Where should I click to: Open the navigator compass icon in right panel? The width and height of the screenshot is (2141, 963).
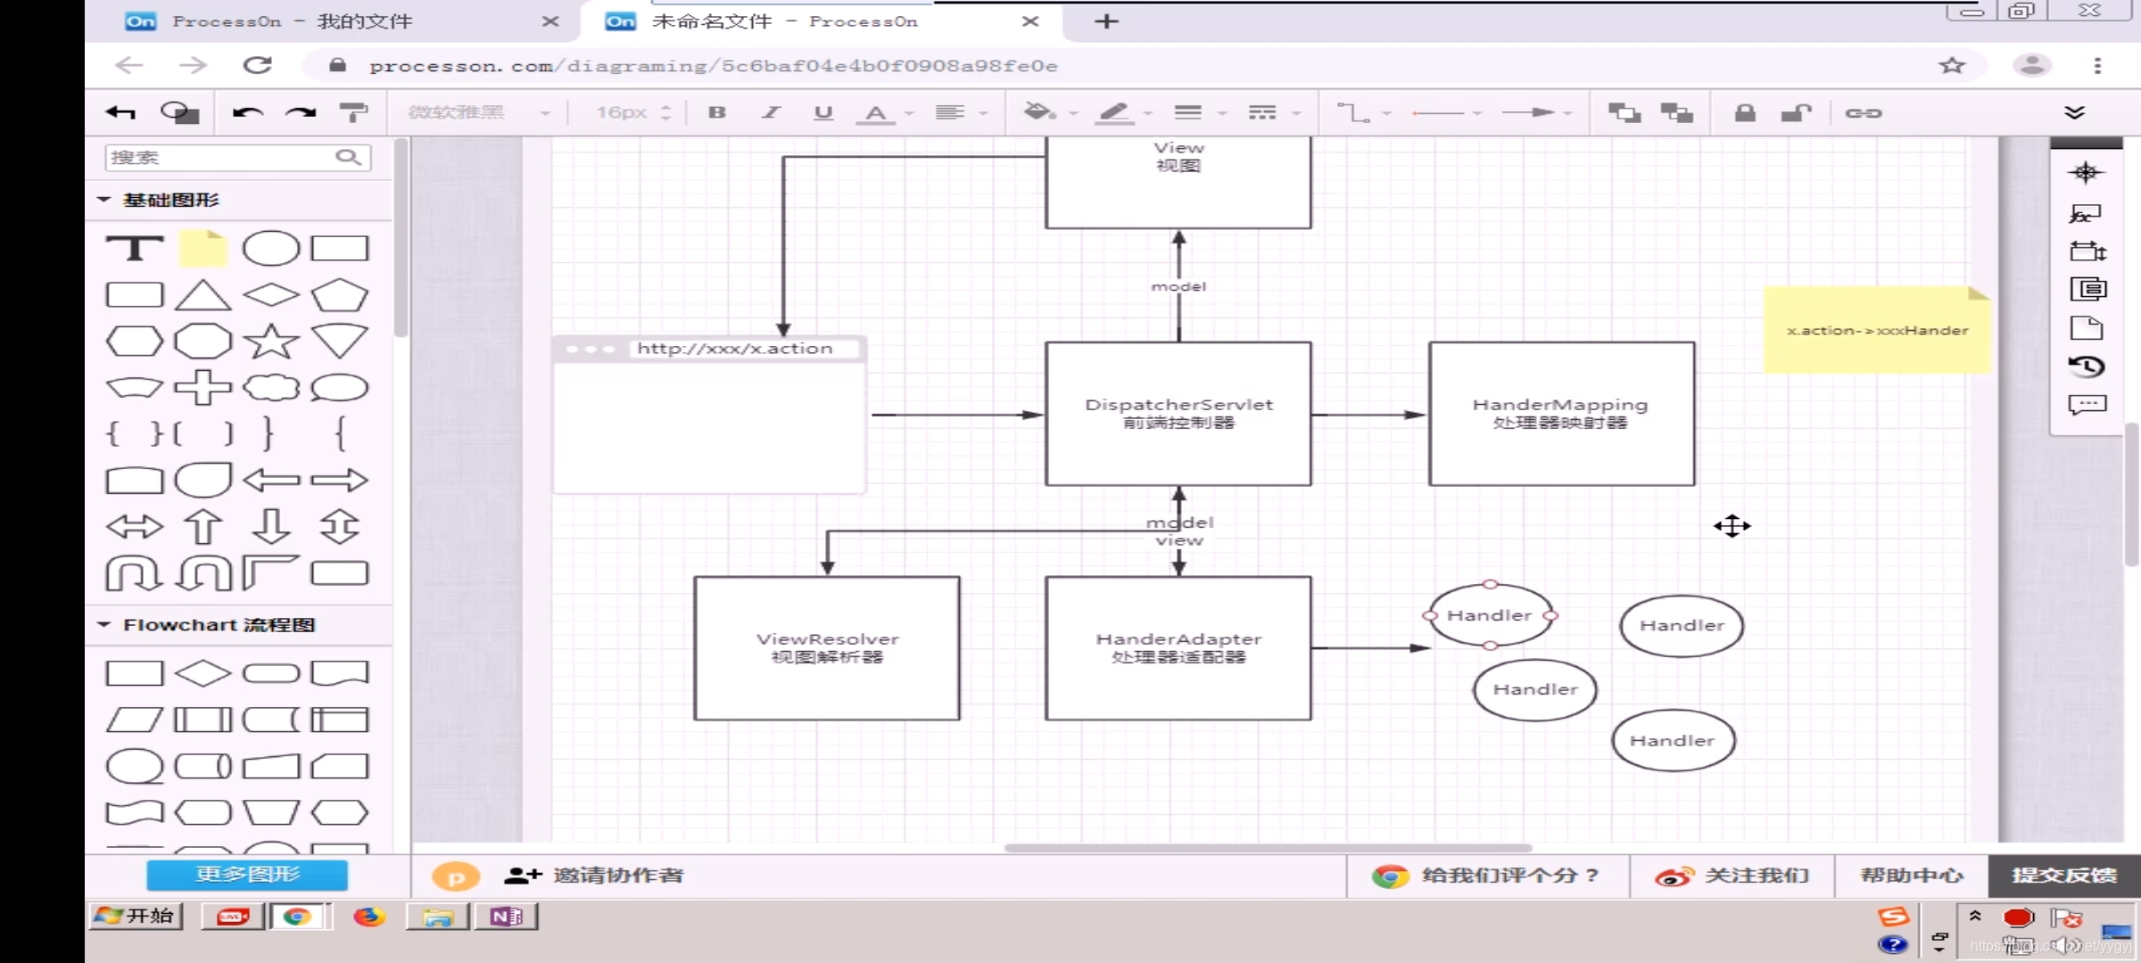[2086, 173]
